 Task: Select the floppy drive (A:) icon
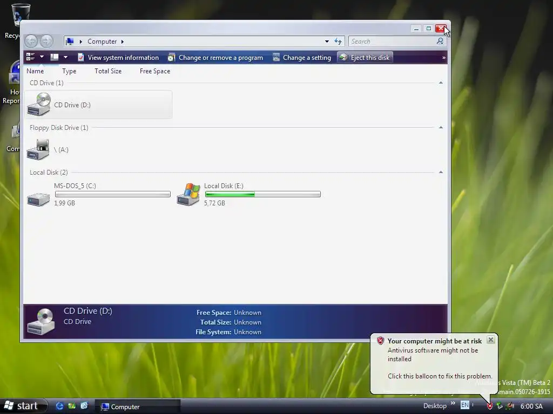(x=38, y=149)
